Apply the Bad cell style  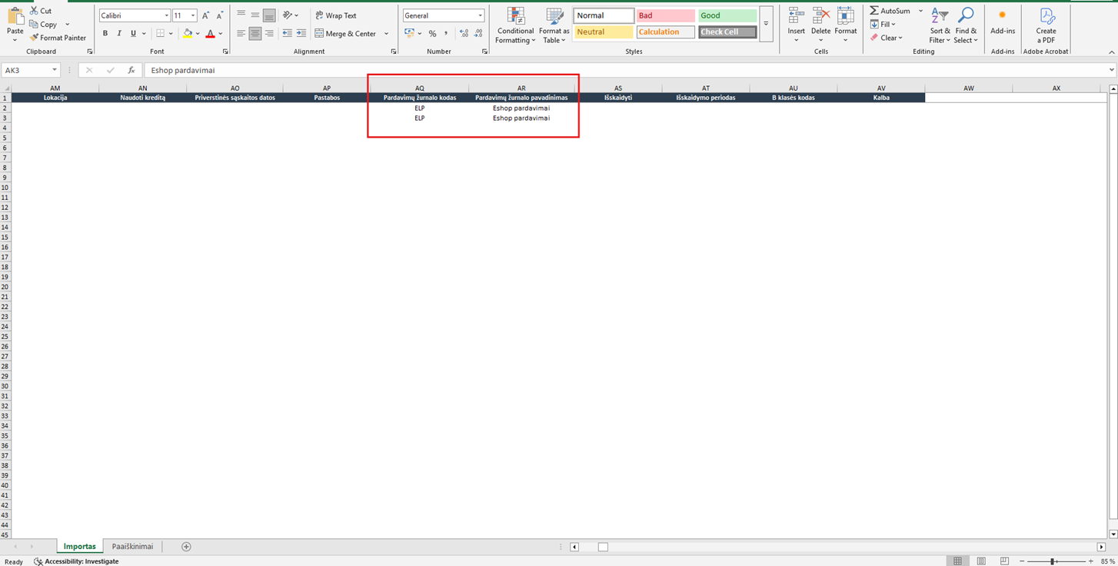[666, 15]
